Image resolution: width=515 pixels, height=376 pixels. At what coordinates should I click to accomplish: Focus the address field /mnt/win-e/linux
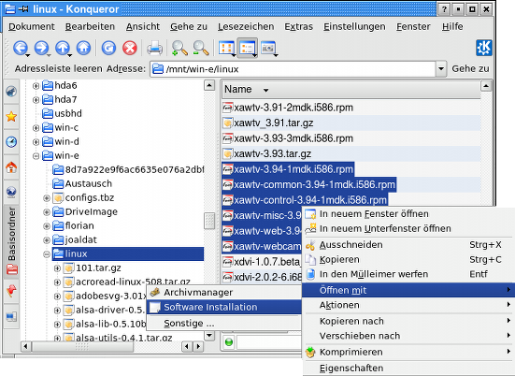(293, 69)
